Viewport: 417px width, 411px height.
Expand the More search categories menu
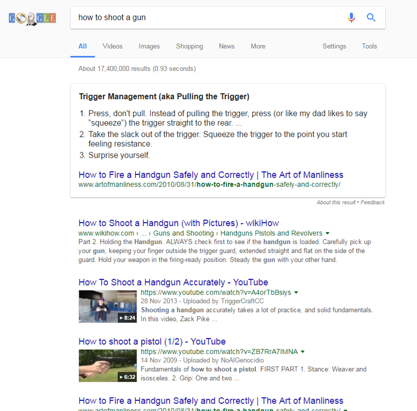point(258,46)
